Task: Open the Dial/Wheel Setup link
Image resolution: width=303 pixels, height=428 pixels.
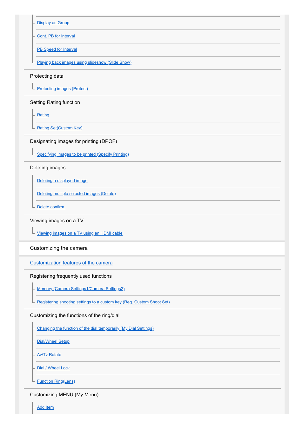Action: coord(53,341)
